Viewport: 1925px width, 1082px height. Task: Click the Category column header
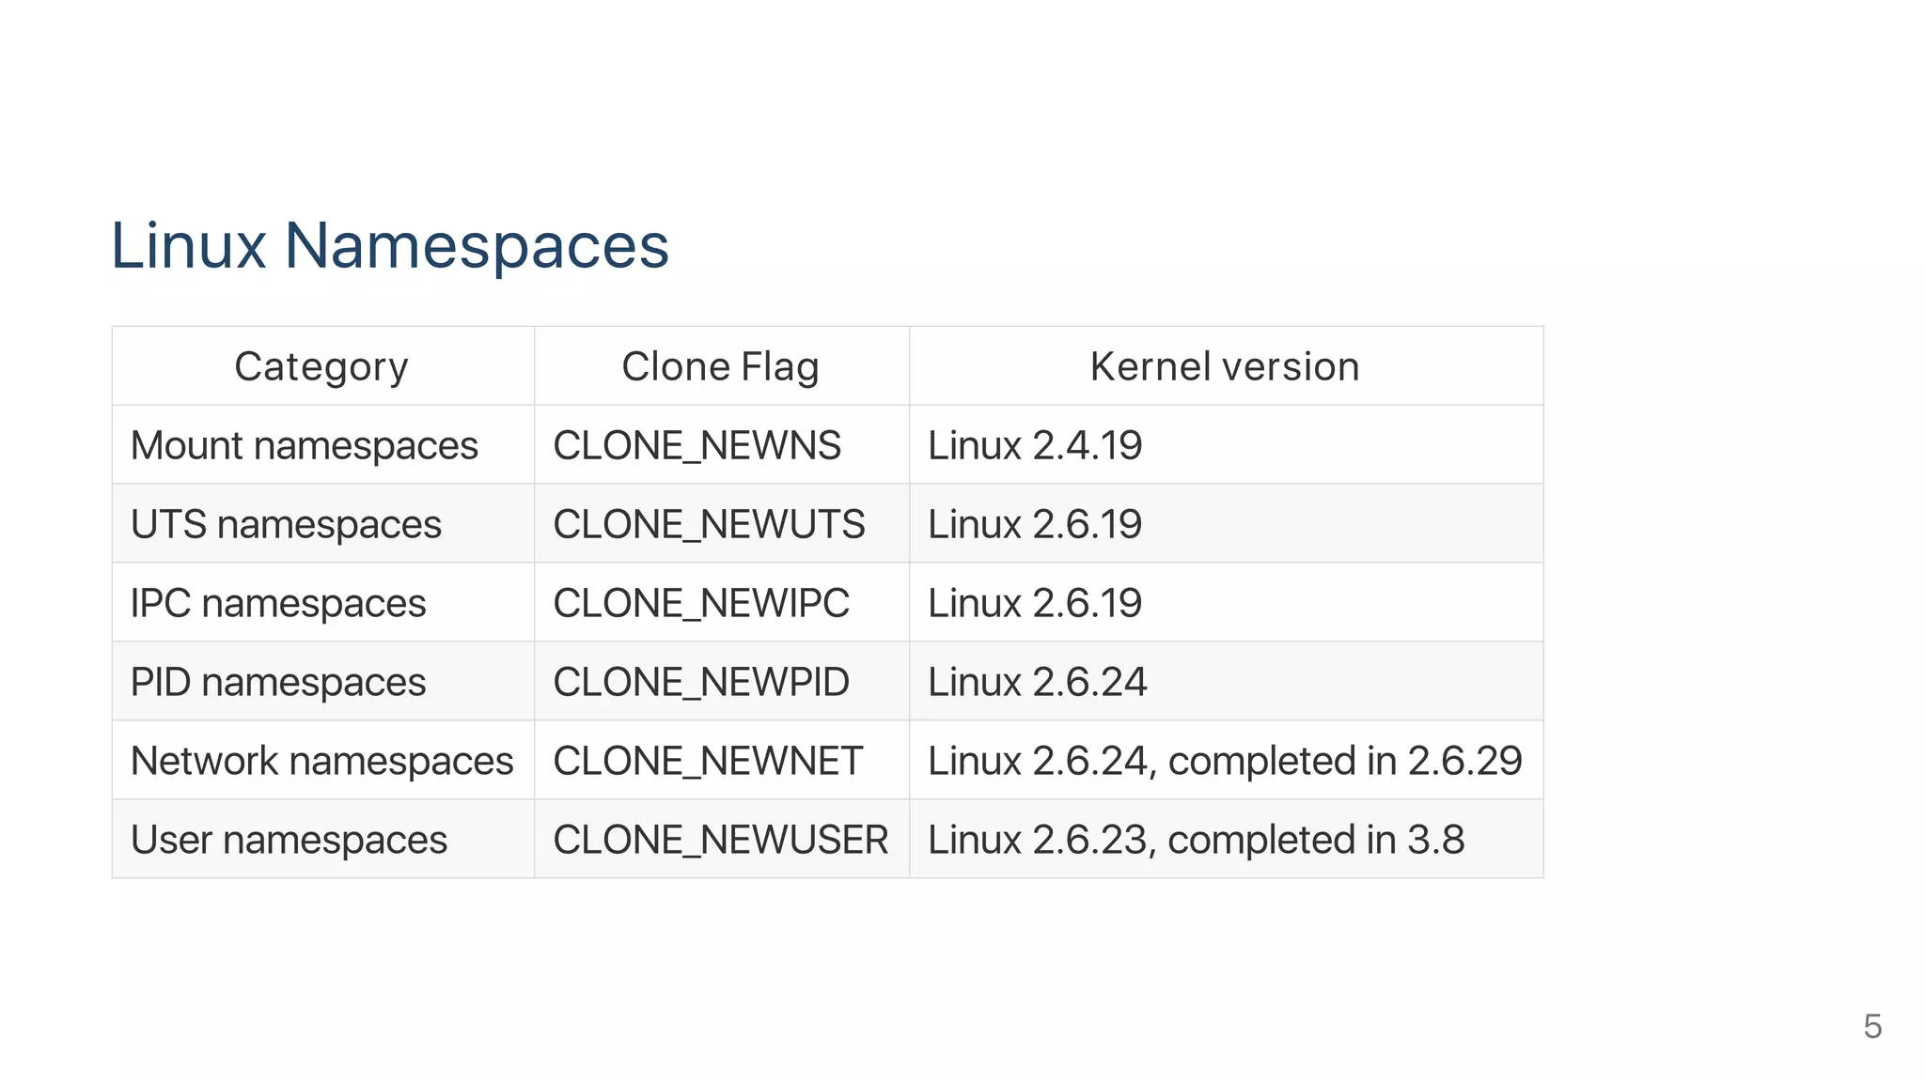[321, 366]
